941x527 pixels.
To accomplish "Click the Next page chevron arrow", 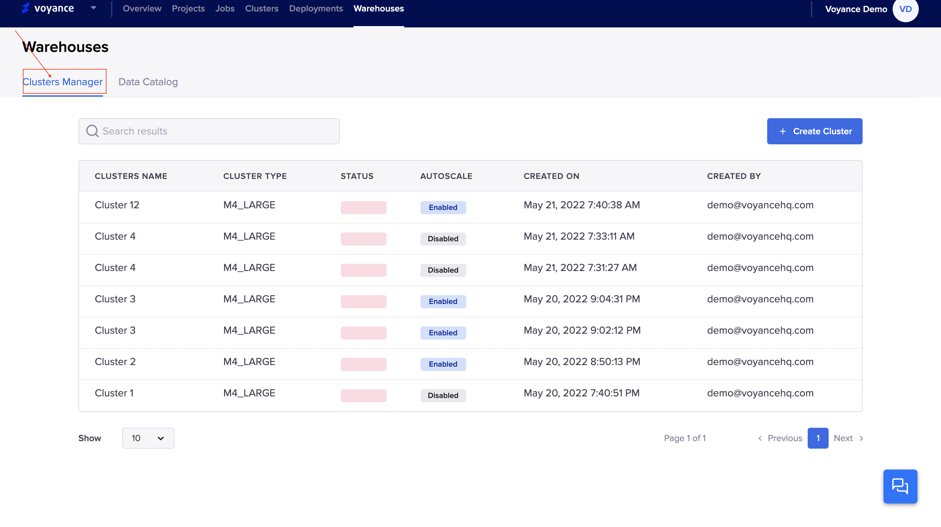I will (861, 438).
